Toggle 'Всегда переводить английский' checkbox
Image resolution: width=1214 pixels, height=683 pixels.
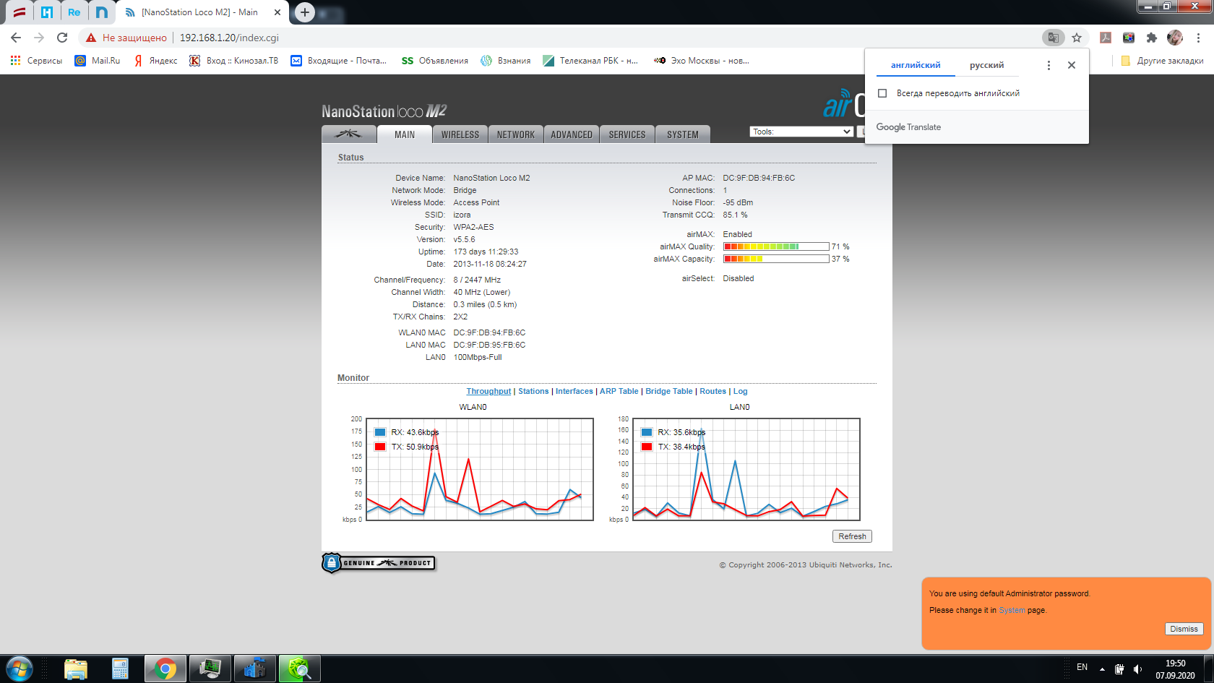point(882,93)
